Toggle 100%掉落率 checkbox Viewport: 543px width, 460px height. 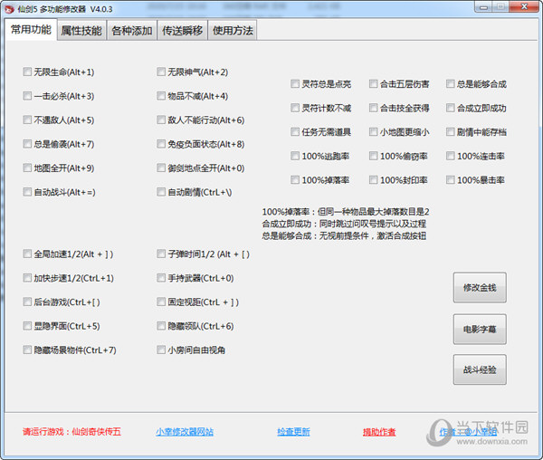coord(295,180)
